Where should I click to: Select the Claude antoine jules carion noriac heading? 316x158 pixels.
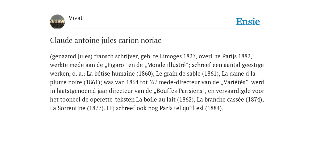(106, 40)
